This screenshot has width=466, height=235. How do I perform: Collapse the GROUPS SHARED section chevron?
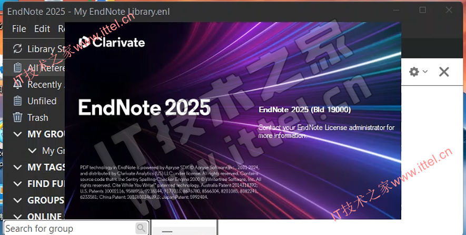point(17,201)
